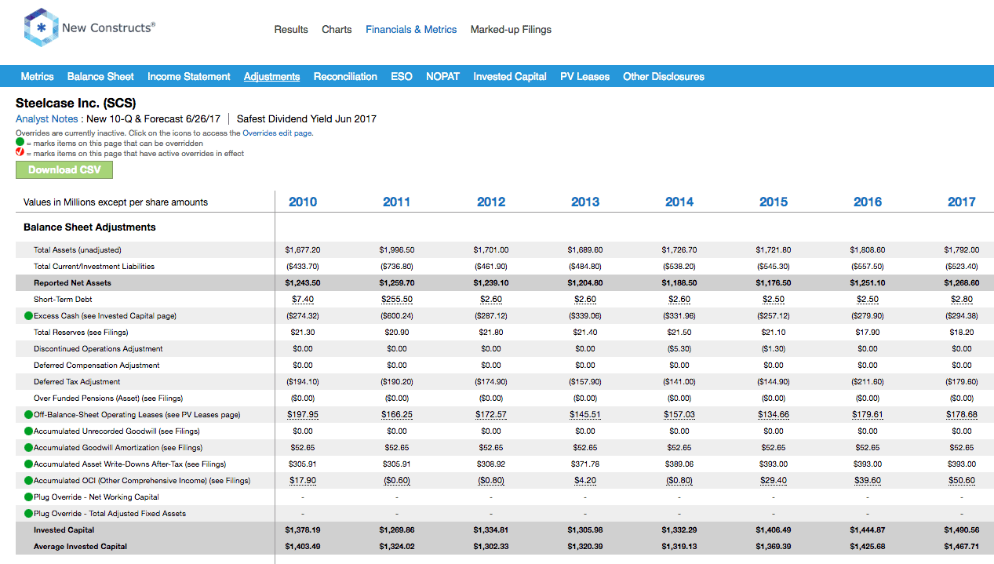The height and width of the screenshot is (564, 994).
Task: Open the Results page
Action: coord(291,30)
